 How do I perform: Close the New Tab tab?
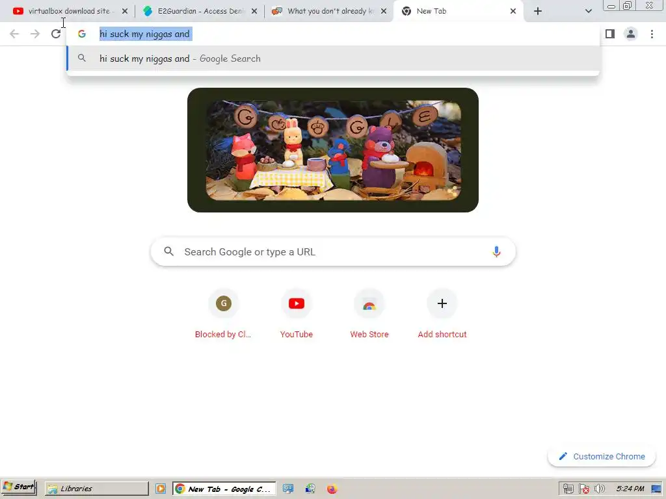click(513, 11)
